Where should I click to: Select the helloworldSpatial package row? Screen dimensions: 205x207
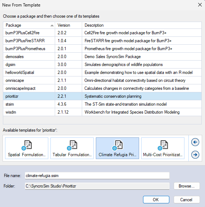[102, 72]
